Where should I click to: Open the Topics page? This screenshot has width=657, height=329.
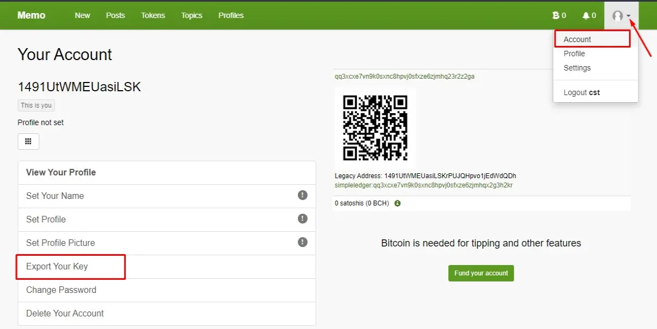click(x=192, y=15)
